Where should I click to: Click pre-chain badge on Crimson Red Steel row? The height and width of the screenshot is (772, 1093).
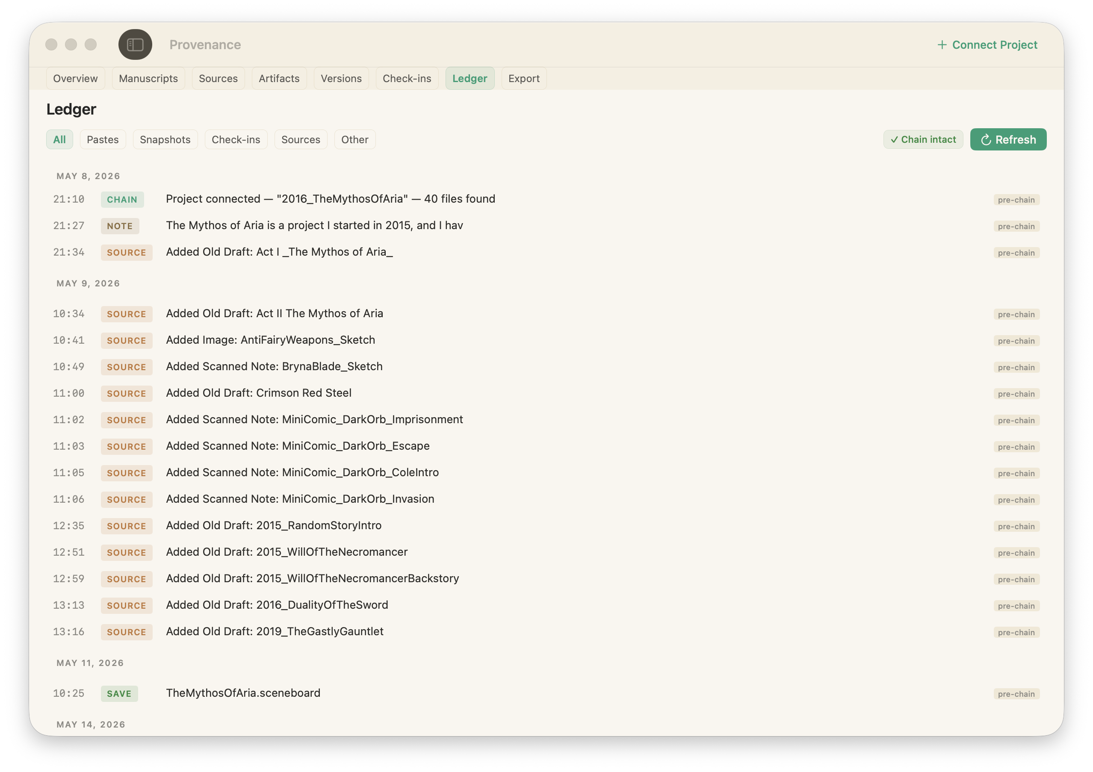[1016, 394]
